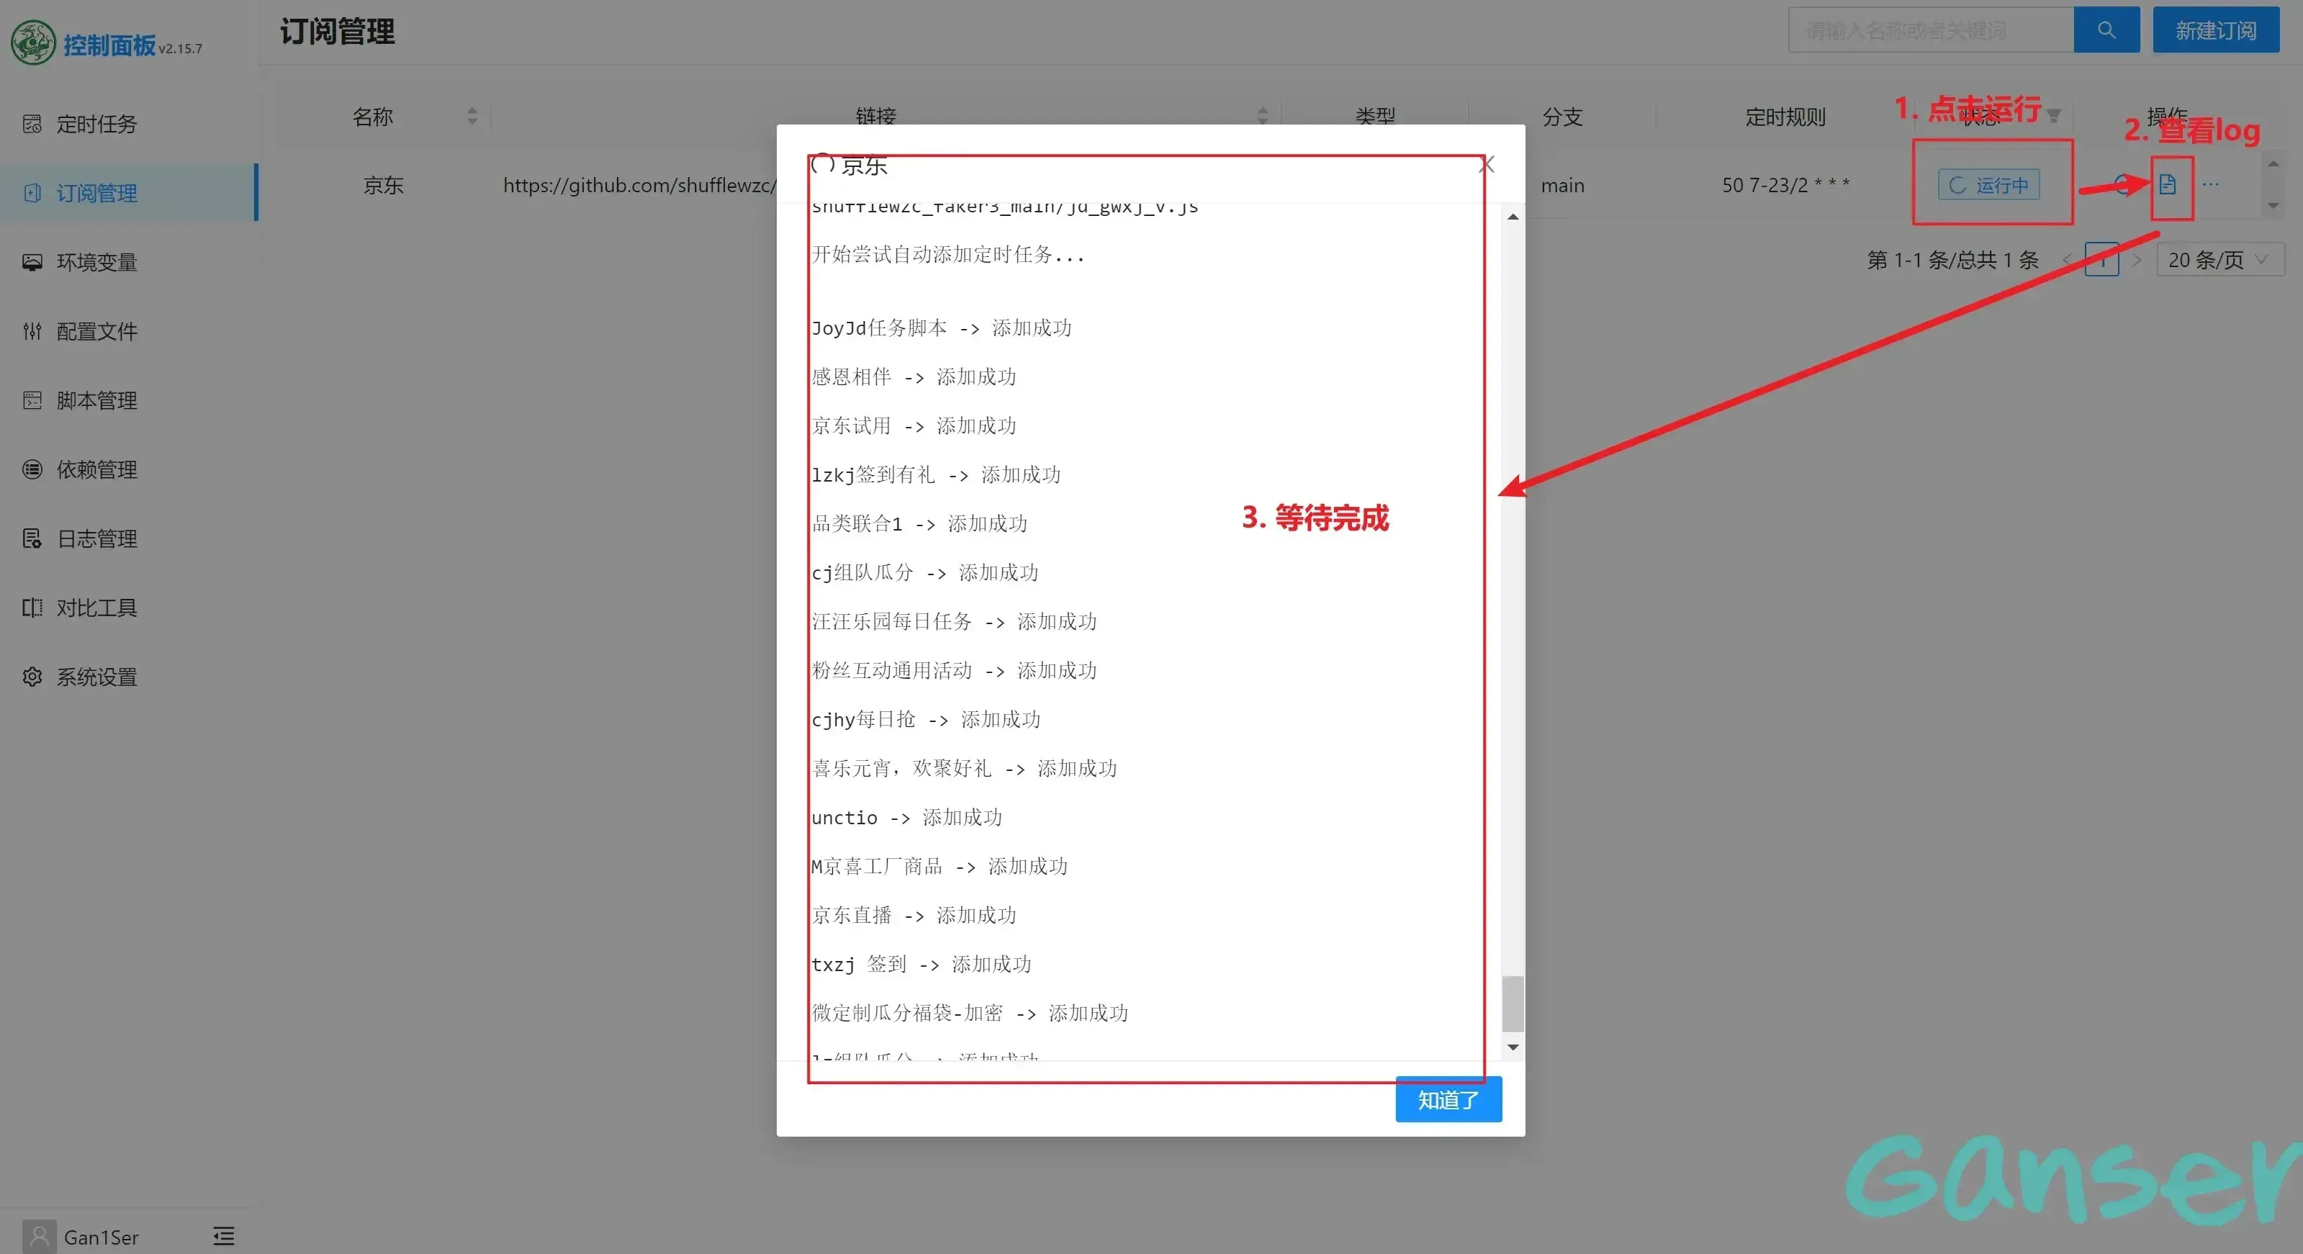Go to 系统设置 in the sidebar

[96, 677]
